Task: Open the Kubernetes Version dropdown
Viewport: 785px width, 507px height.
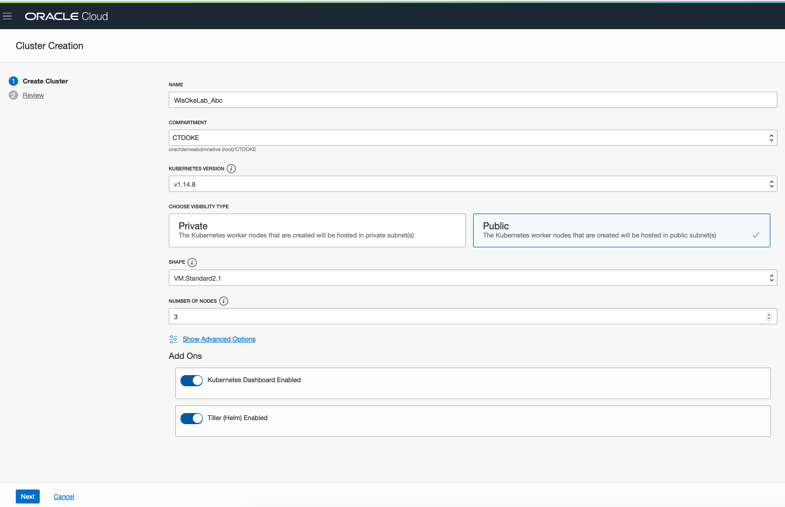Action: pyautogui.click(x=473, y=184)
